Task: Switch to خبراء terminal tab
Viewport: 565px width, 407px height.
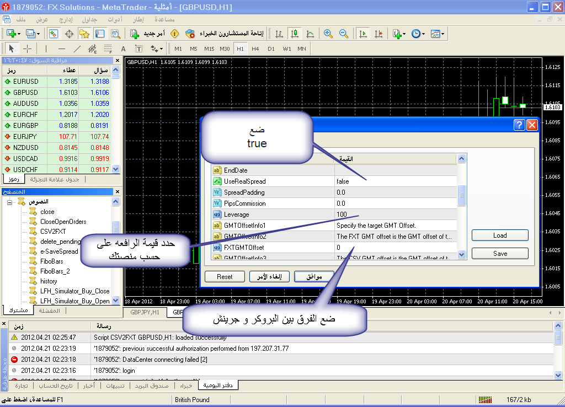Action: coord(186,385)
